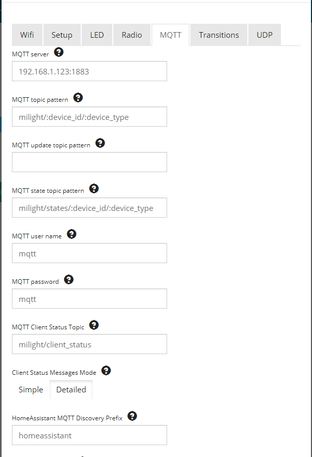
Task: Switch to the Wifi tab
Action: tap(27, 35)
